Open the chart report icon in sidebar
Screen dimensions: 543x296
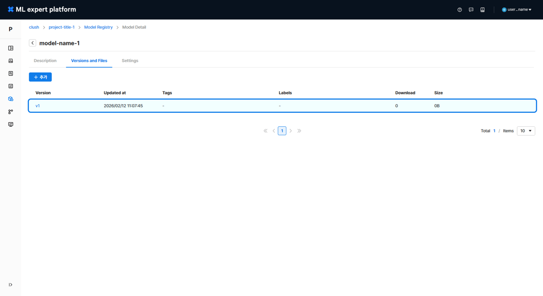click(11, 86)
